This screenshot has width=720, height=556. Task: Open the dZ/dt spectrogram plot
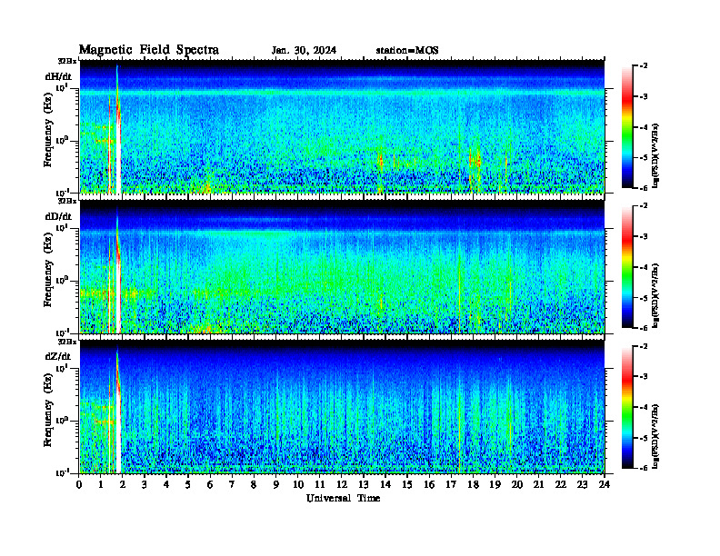tap(342, 407)
